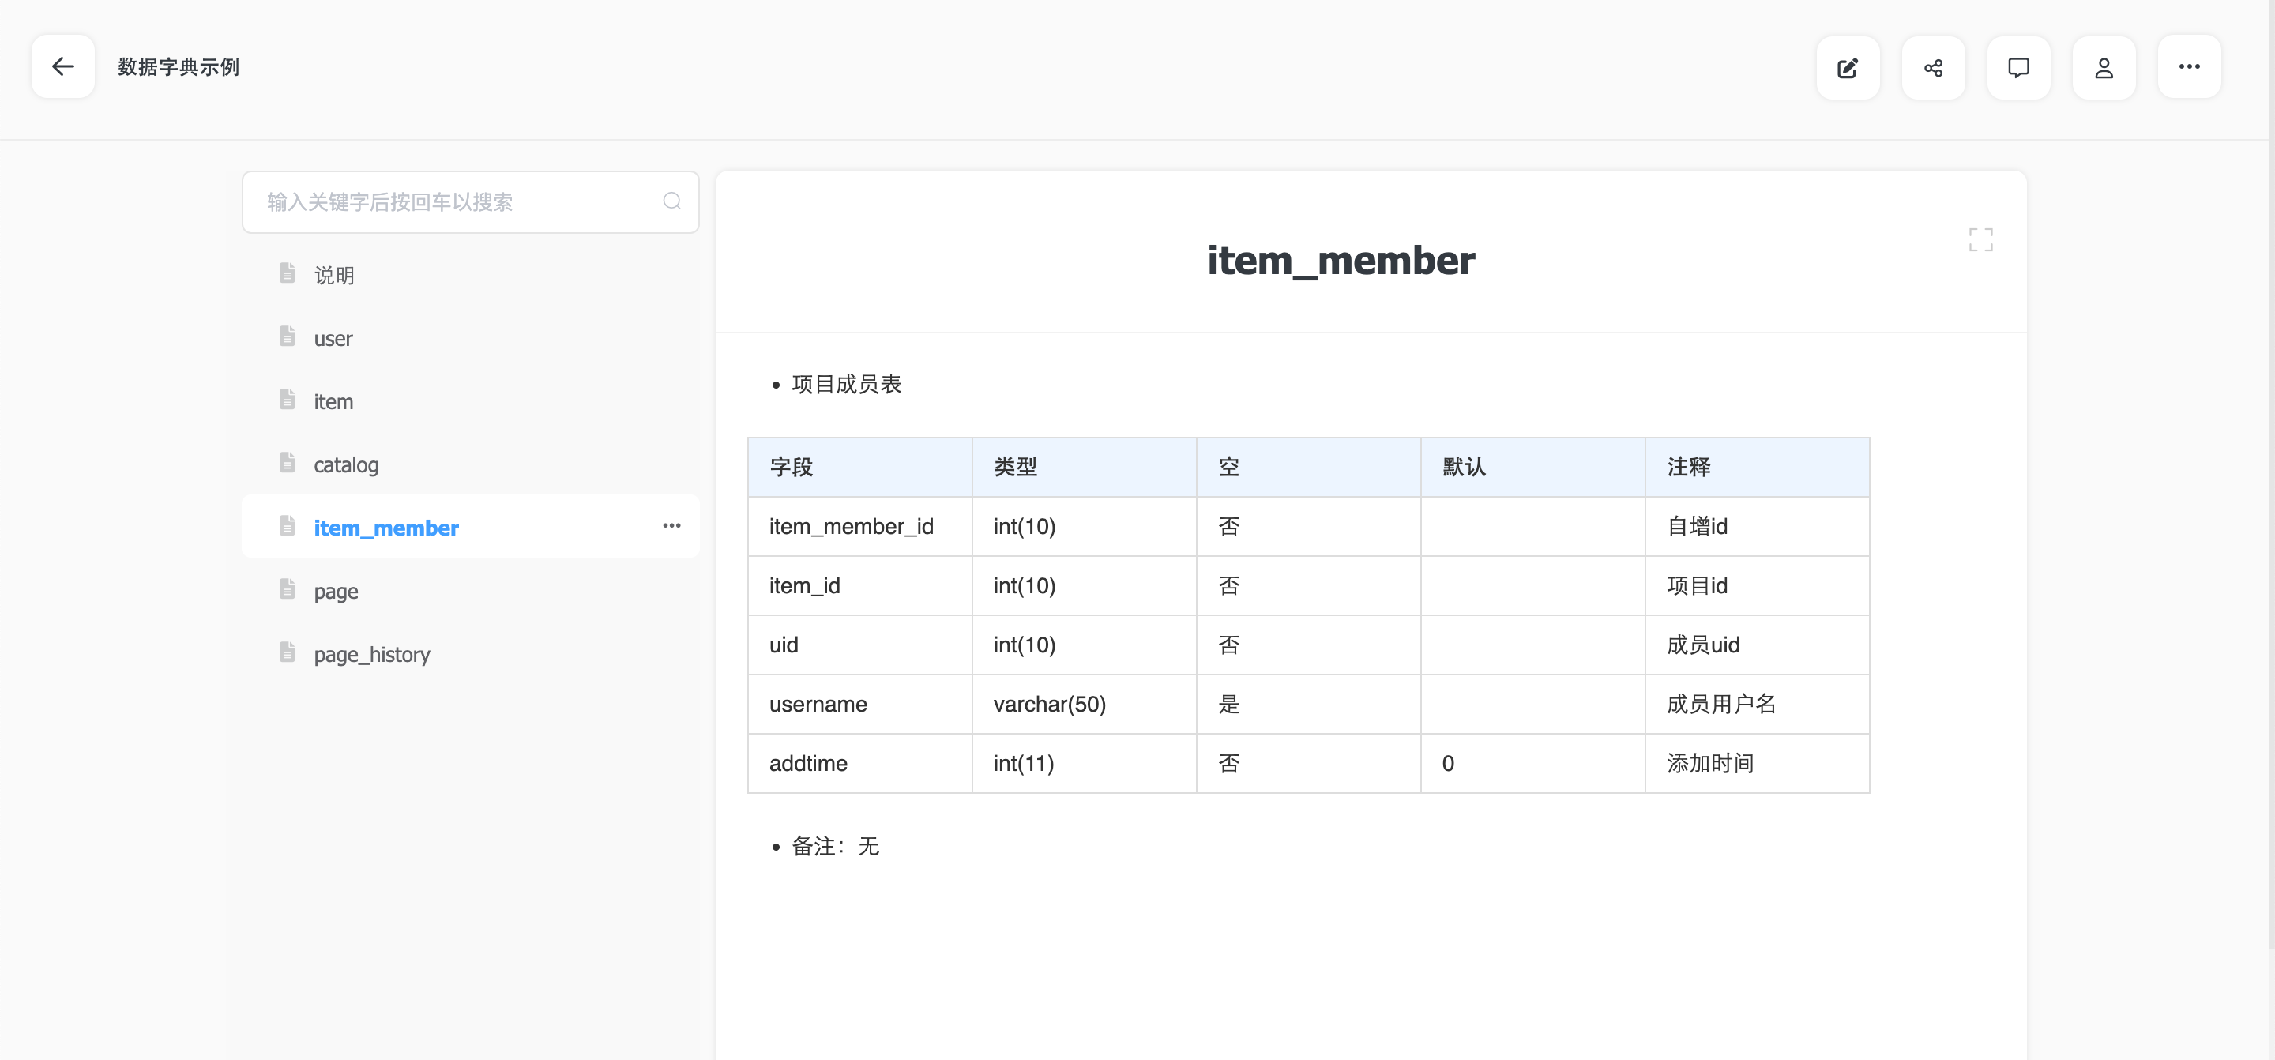Toggle fullscreen view of the document
Viewport: 2275px width, 1060px height.
(1980, 239)
